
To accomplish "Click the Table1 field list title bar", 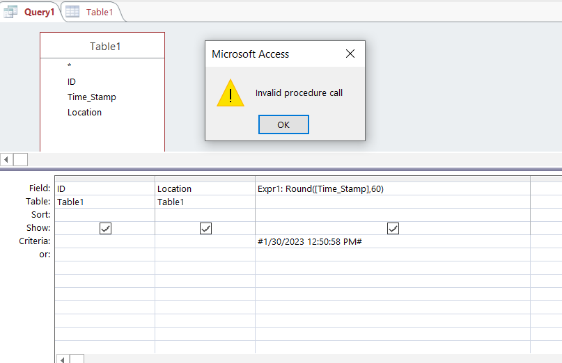I will pos(102,45).
